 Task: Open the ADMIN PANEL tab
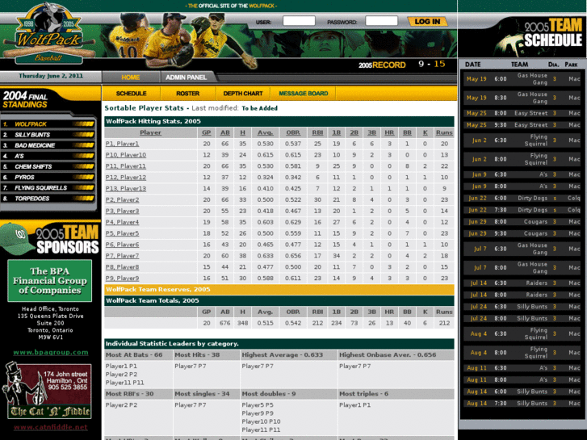point(186,78)
